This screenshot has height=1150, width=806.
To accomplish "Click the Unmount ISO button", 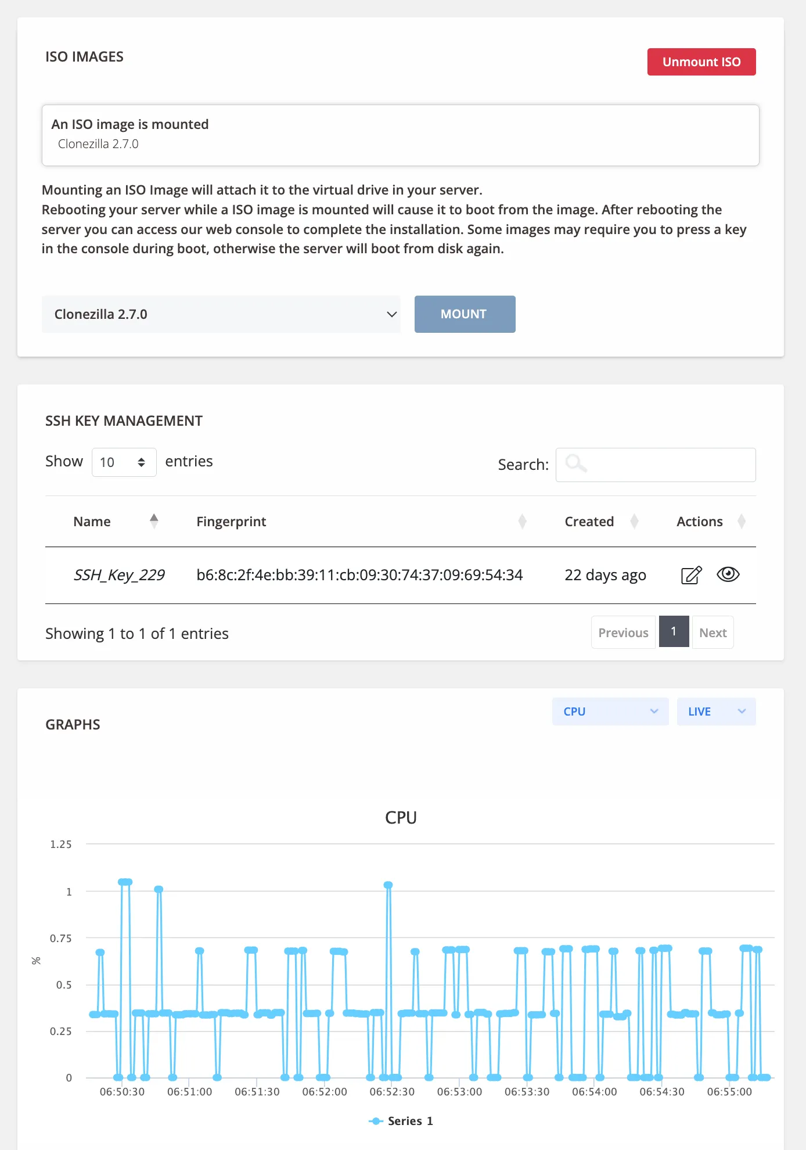I will tap(701, 62).
